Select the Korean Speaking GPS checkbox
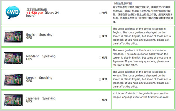The image size is (176, 111). click(100, 79)
